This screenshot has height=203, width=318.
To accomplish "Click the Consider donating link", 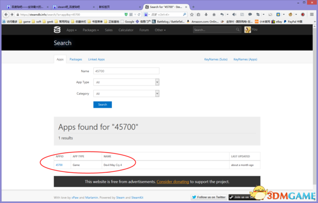I will (173, 182).
